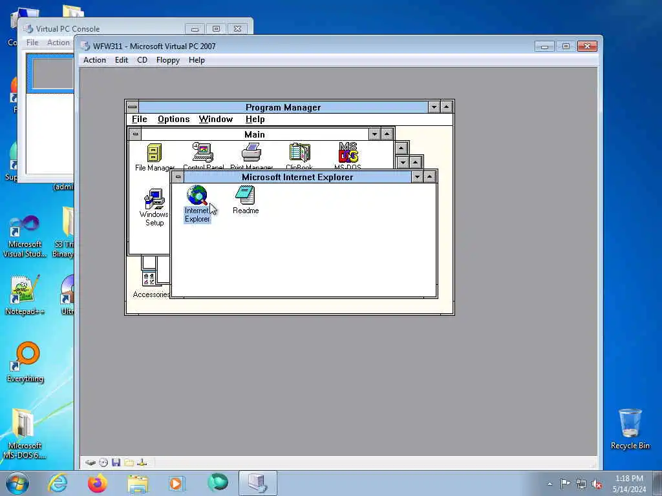This screenshot has height=496, width=662.
Task: Open the Virtual PC Help menu
Action: pos(197,60)
